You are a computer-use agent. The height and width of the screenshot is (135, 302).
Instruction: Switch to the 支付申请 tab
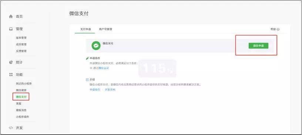(x=85, y=29)
